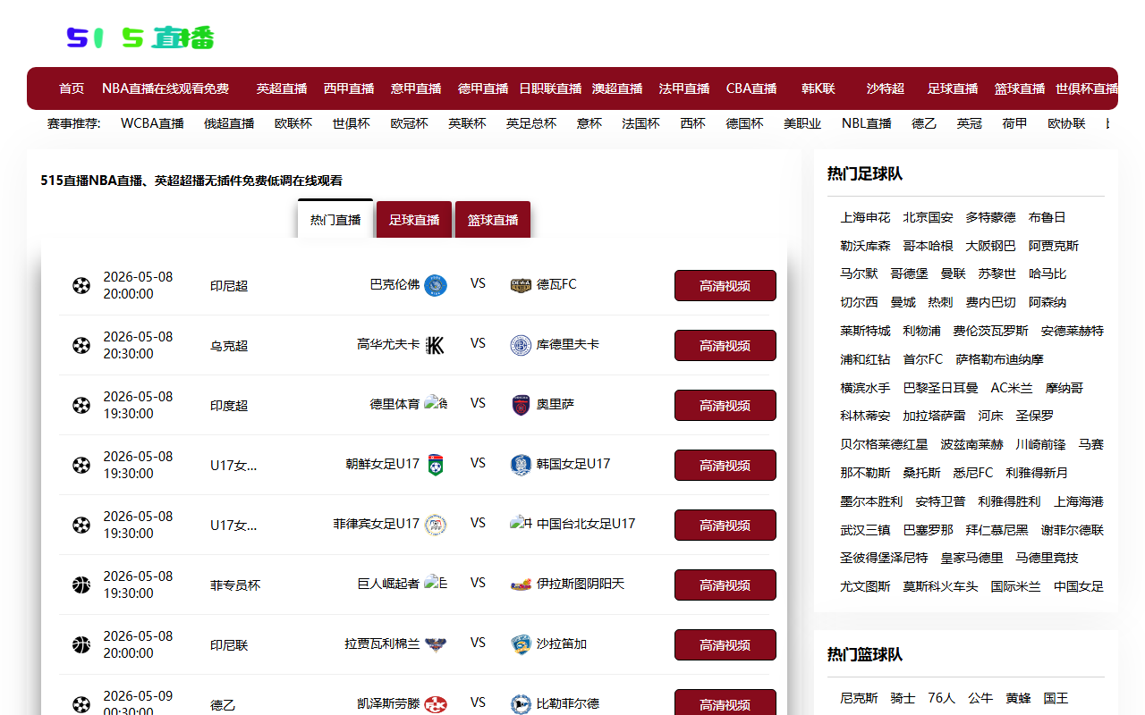Open 巴黎圣日耳曼 team link
The image size is (1145, 715).
click(940, 388)
